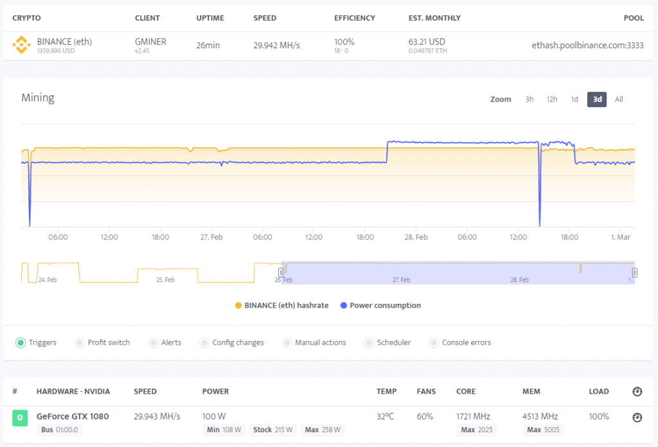Click the Binance coin logo icon
658x447 pixels.
21,45
